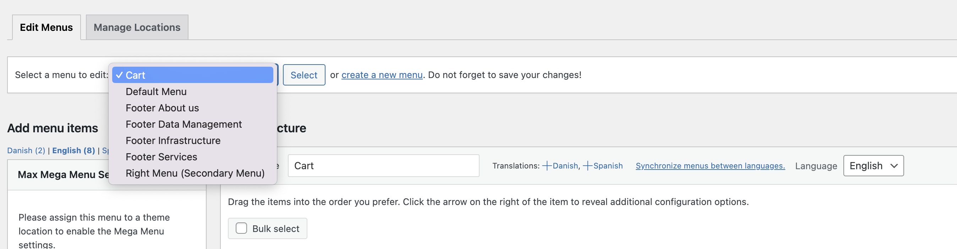The image size is (957, 249).
Task: Switch to the Manage Locations tab
Action: (x=137, y=27)
